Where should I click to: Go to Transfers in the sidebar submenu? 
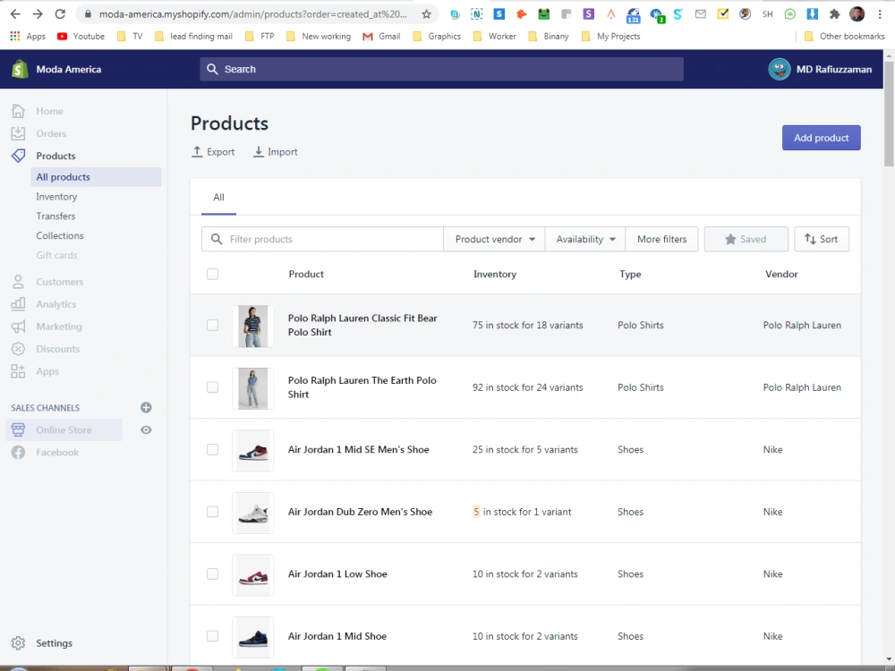tap(55, 217)
